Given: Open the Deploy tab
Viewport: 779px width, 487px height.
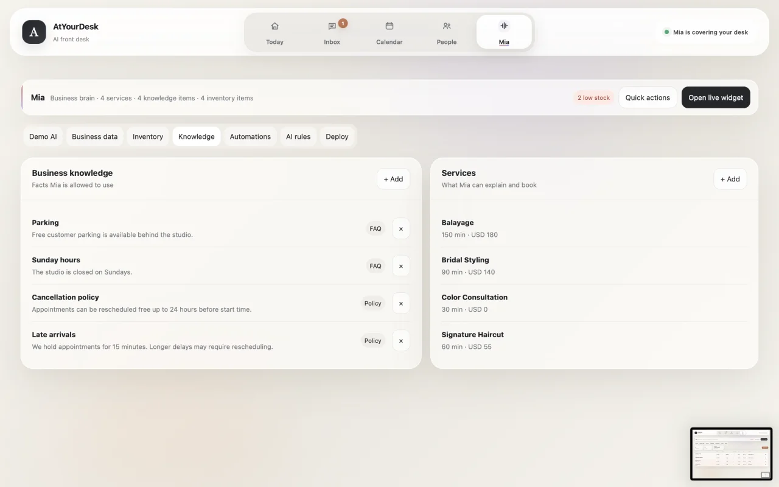Looking at the screenshot, I should point(337,136).
